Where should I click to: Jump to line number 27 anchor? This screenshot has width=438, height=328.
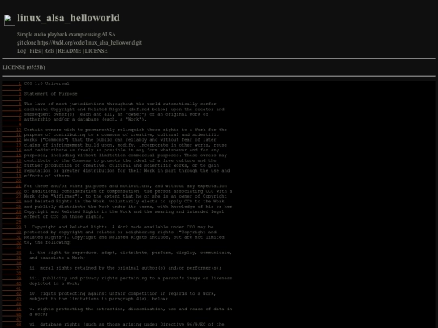(x=12, y=217)
